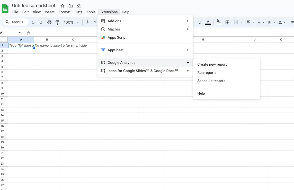Expand the AppSheet submenu arrow
The height and width of the screenshot is (190, 294).
(188, 50)
